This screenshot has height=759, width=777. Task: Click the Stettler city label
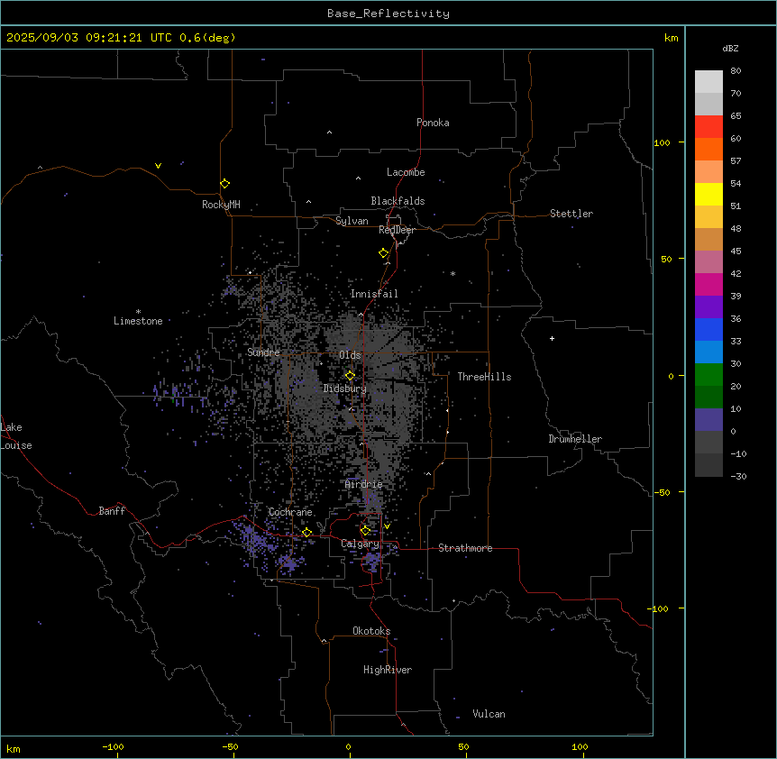pyautogui.click(x=571, y=214)
